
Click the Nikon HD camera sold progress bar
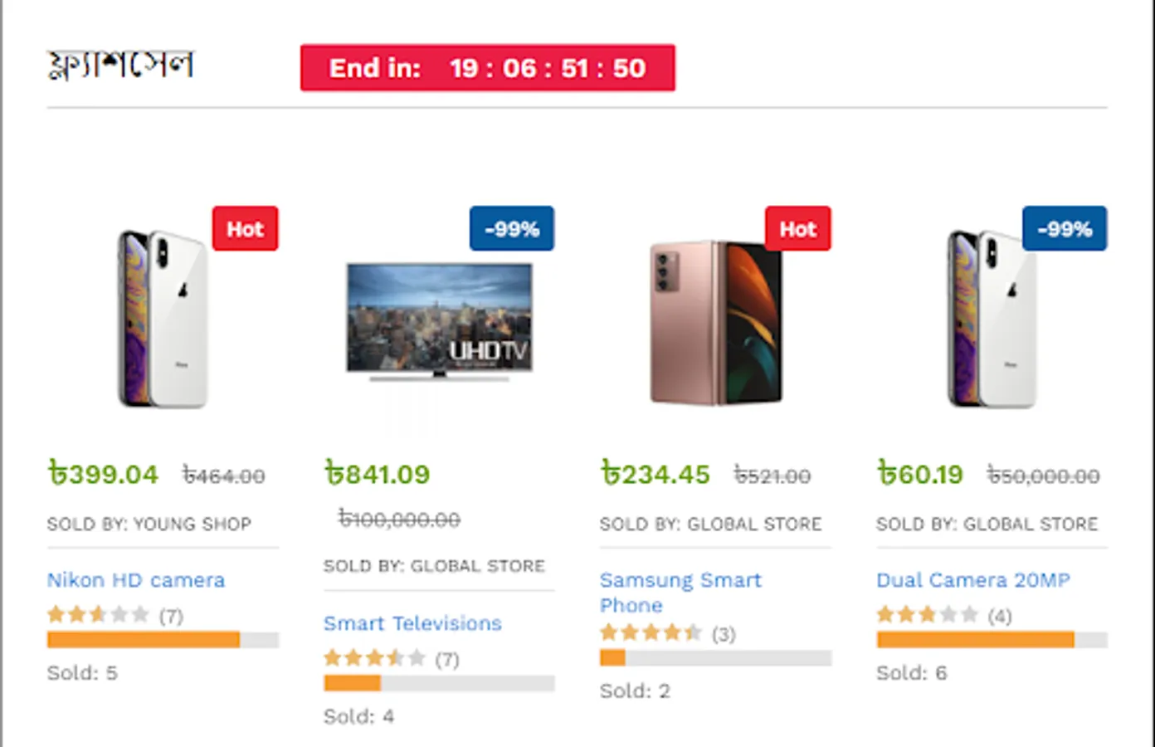point(163,640)
